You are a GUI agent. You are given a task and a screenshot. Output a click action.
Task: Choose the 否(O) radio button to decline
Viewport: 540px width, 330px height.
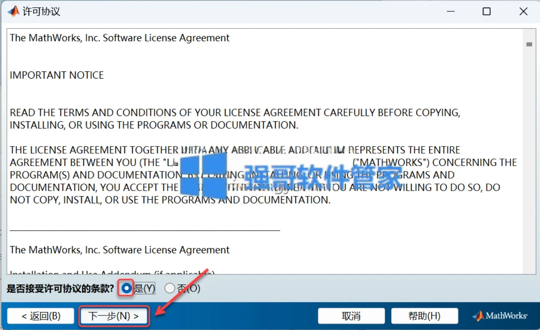[170, 288]
